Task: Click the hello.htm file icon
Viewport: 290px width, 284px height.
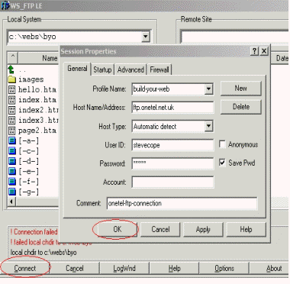Action: pyautogui.click(x=11, y=89)
